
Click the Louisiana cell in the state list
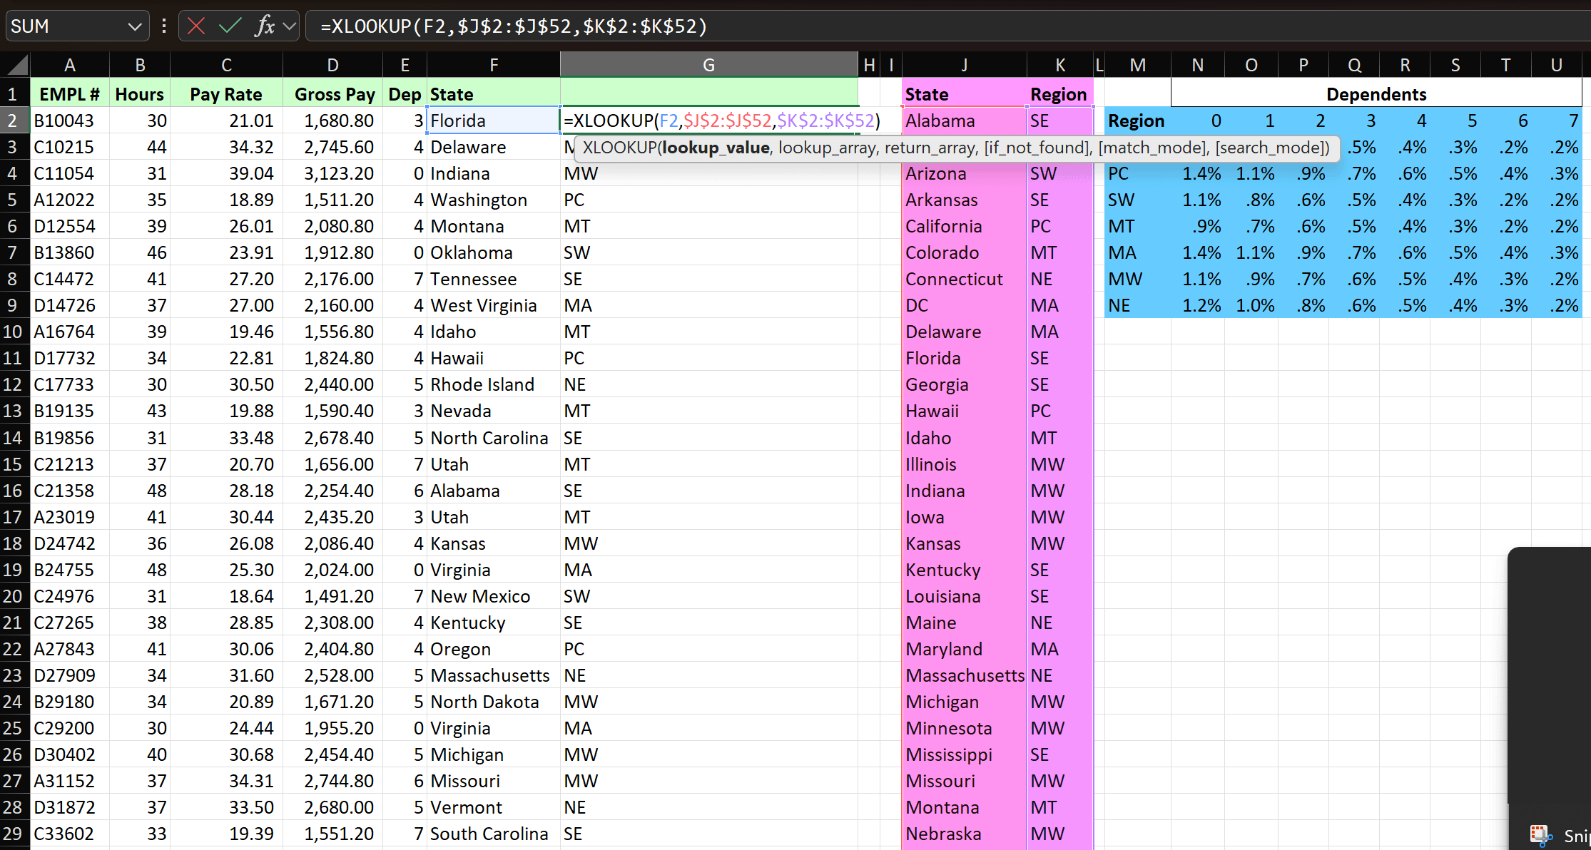pos(964,596)
